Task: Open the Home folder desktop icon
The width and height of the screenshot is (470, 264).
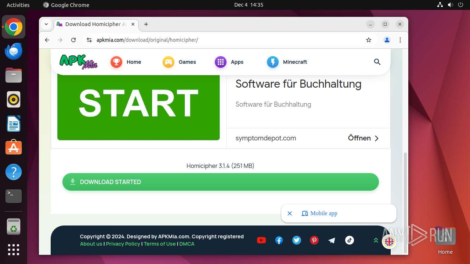Action: coord(445,241)
